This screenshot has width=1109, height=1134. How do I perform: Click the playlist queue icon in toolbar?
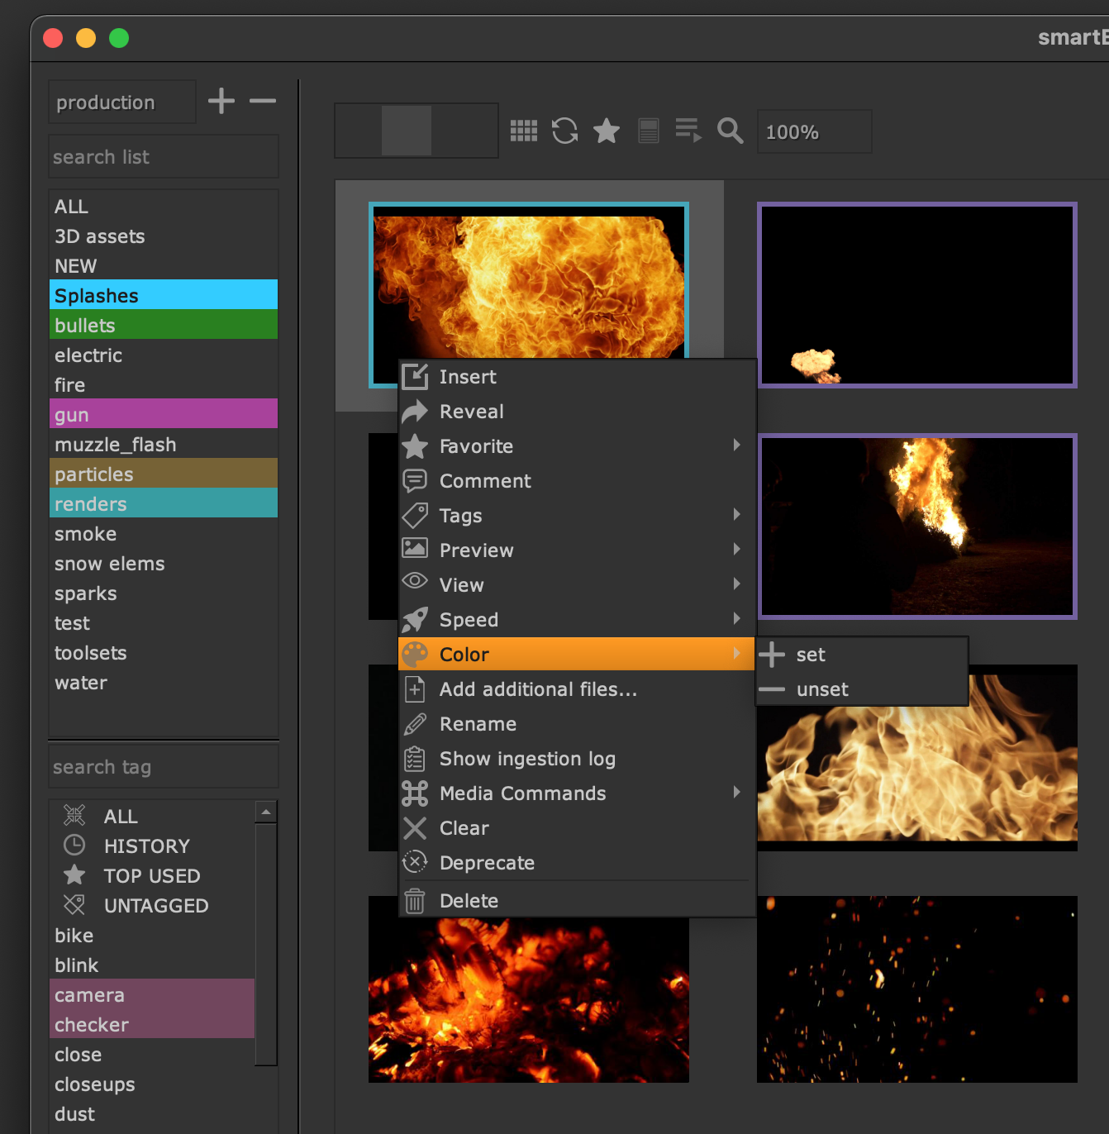(688, 131)
